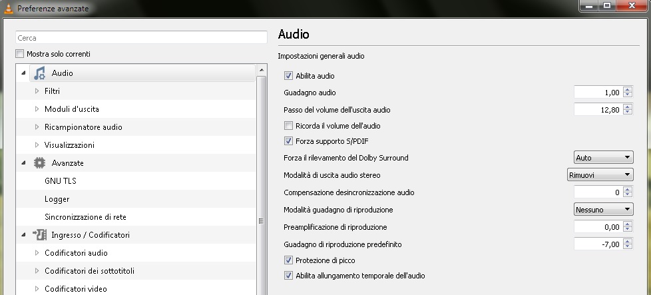
Task: Increase Preamplificazione di riproduzione up arrow
Action: (x=628, y=224)
